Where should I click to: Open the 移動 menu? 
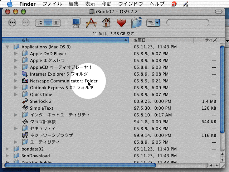pyautogui.click(x=107, y=4)
